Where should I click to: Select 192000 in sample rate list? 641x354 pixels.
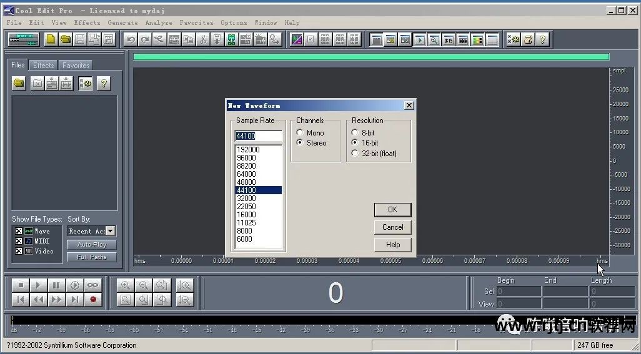pos(259,149)
